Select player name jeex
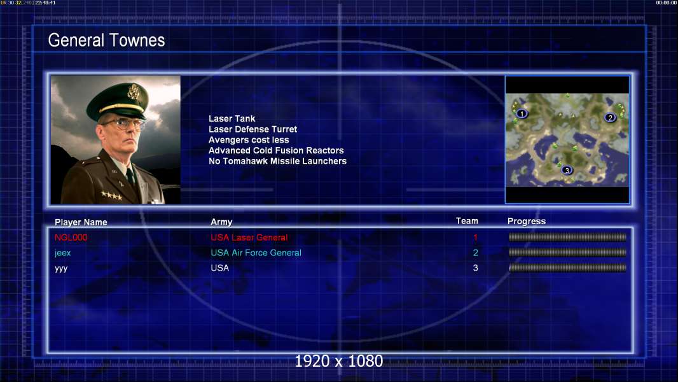 (x=63, y=253)
